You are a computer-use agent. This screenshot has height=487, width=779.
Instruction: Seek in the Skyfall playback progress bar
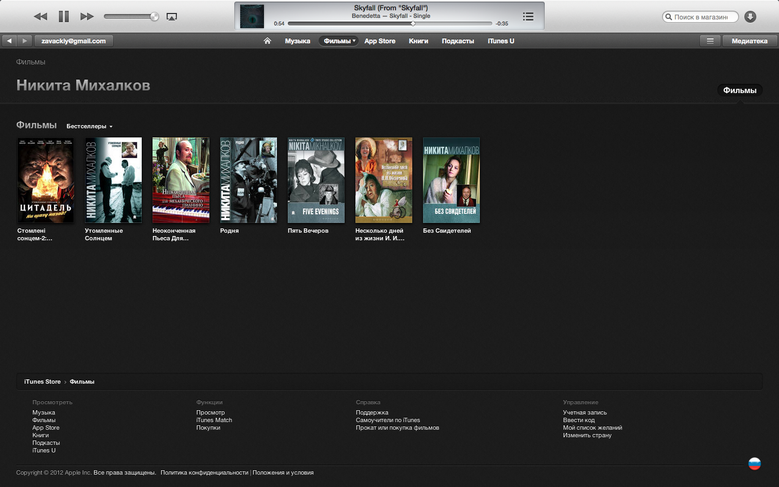390,24
